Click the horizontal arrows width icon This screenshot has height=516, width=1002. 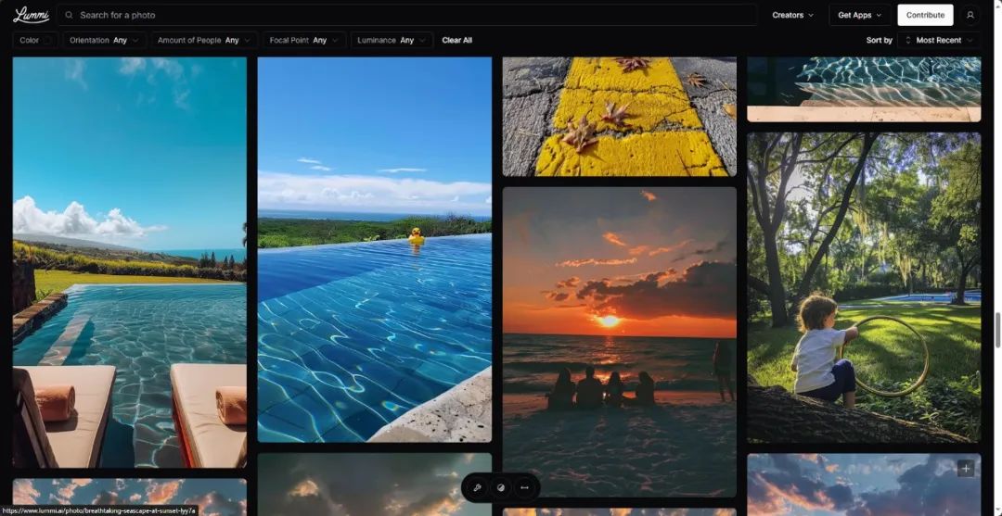pos(525,487)
